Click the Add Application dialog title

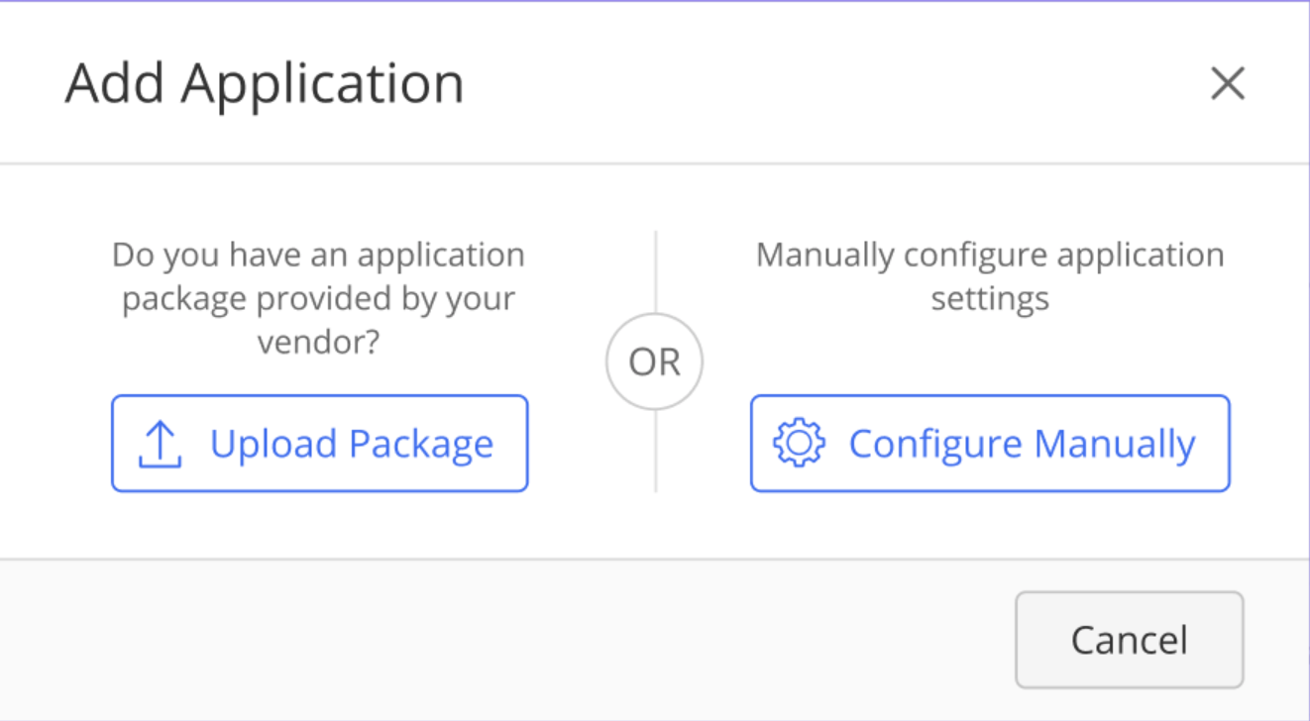(265, 84)
